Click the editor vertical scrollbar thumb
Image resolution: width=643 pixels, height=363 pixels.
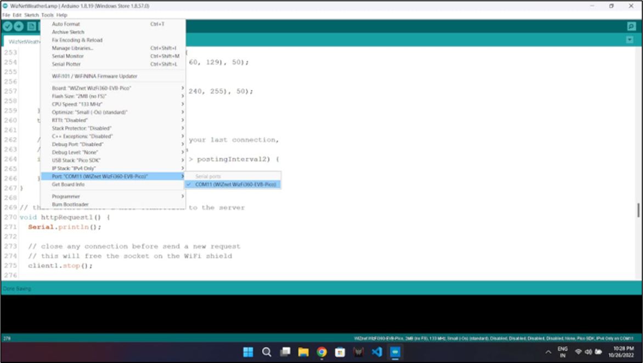click(x=639, y=210)
